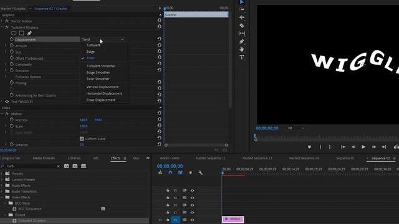This screenshot has width=399, height=224.
Task: Select the Pen tool in tools panel
Action: (x=242, y=42)
